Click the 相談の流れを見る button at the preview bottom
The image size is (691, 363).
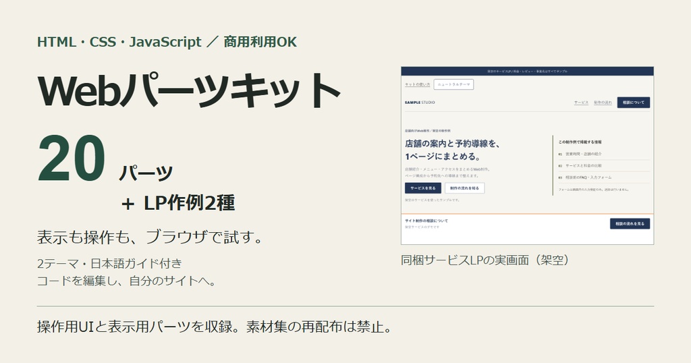[630, 223]
